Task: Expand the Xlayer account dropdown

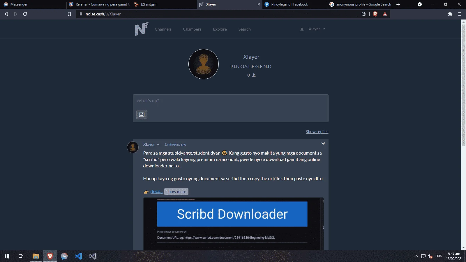Action: click(x=317, y=29)
